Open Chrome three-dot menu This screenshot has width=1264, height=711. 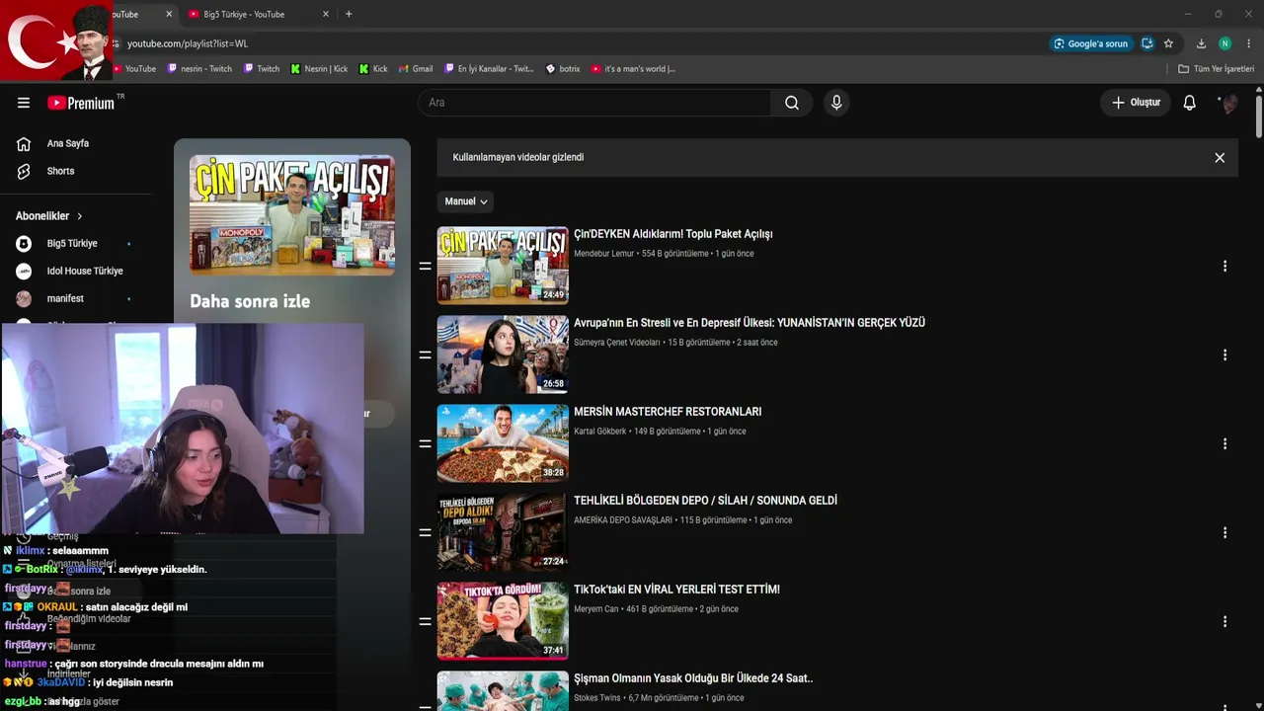[x=1248, y=43]
